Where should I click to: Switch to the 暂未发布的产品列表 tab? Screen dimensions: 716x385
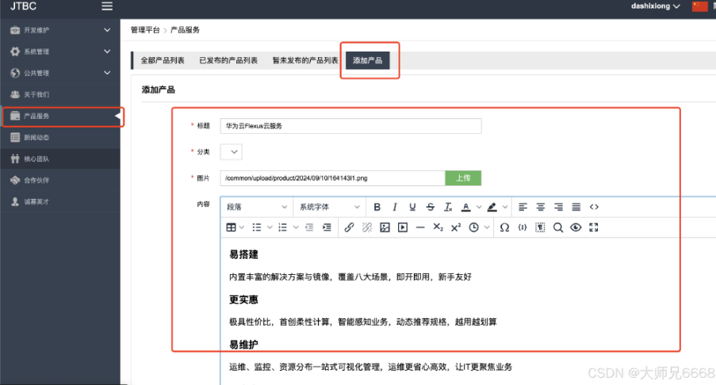[x=305, y=60]
